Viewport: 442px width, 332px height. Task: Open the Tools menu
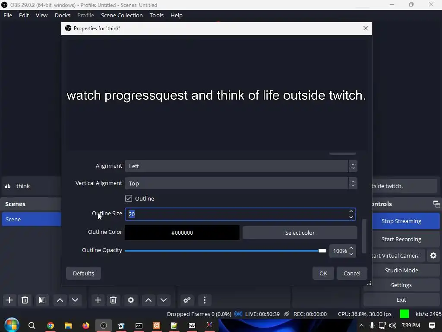(x=156, y=15)
